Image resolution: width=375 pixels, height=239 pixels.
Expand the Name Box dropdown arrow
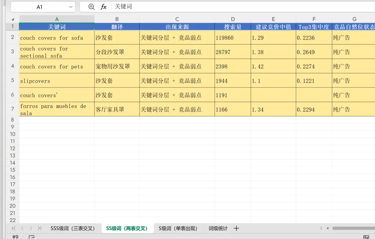coord(71,7)
